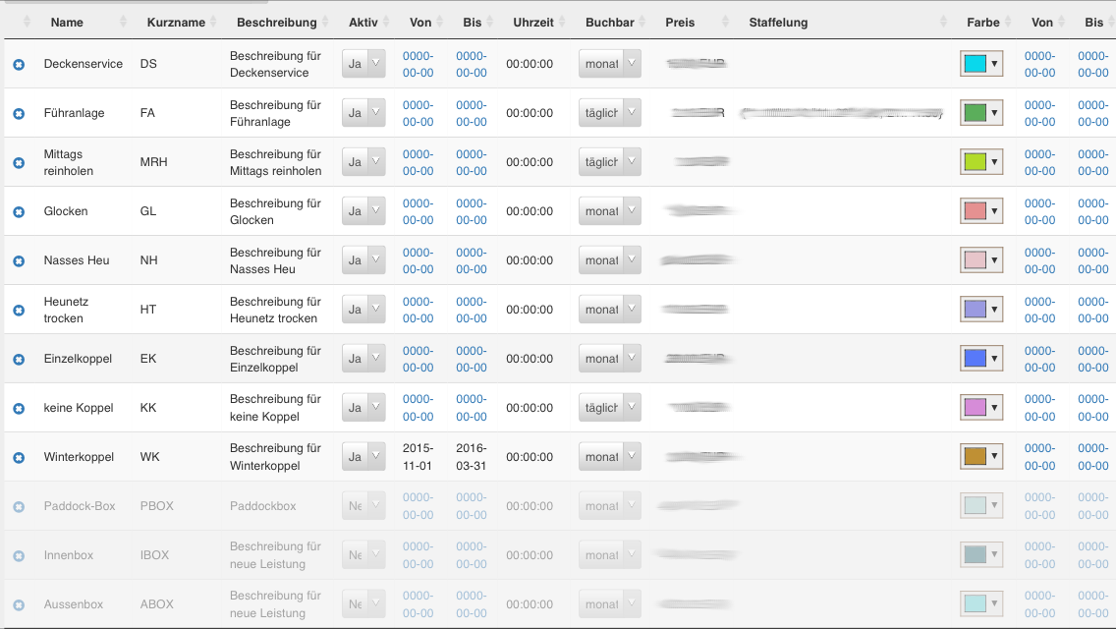
Task: Click the remove icon next to Führanlage
Action: click(19, 114)
